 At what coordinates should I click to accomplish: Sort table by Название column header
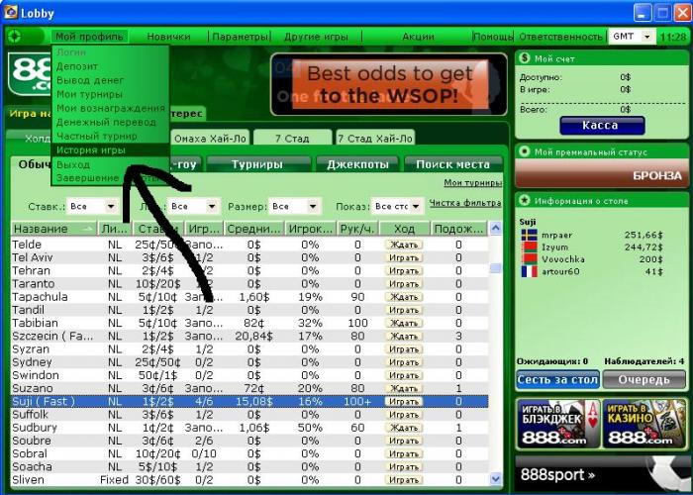[53, 229]
